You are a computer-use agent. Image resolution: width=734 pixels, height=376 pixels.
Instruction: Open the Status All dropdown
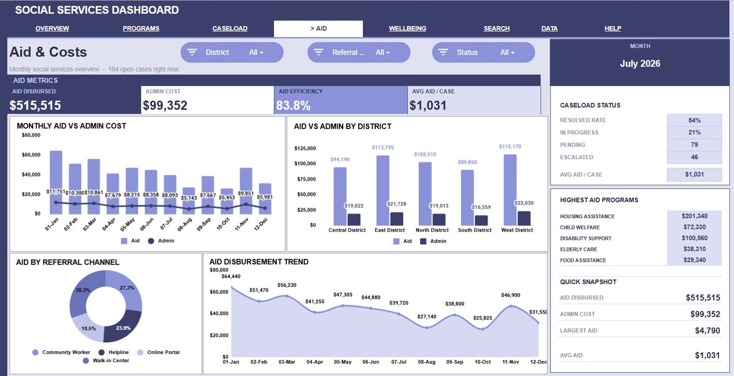pyautogui.click(x=507, y=52)
